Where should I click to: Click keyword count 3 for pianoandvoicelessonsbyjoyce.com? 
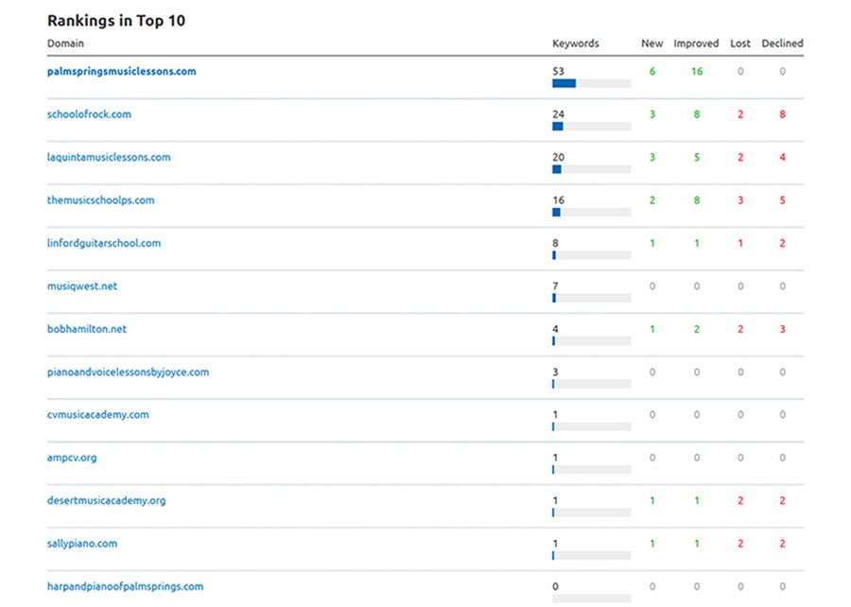[555, 372]
